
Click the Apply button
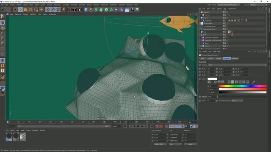coord(190,144)
